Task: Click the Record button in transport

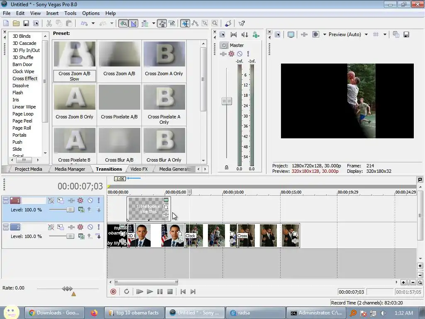Action: tap(113, 292)
